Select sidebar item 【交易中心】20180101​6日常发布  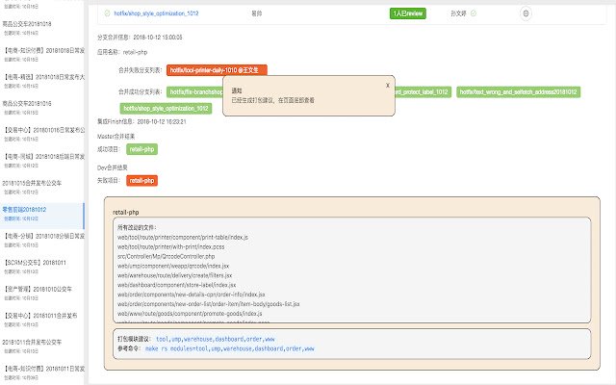(x=42, y=134)
